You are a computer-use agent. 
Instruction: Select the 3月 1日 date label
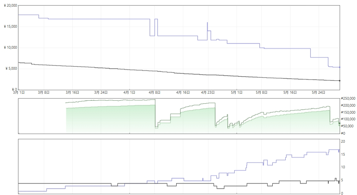point(19,92)
